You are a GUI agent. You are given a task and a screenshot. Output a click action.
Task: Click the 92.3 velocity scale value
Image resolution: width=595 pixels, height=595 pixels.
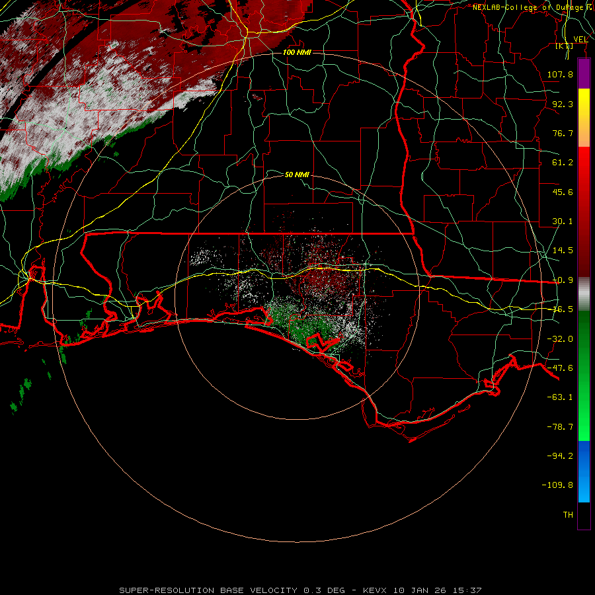pyautogui.click(x=563, y=104)
